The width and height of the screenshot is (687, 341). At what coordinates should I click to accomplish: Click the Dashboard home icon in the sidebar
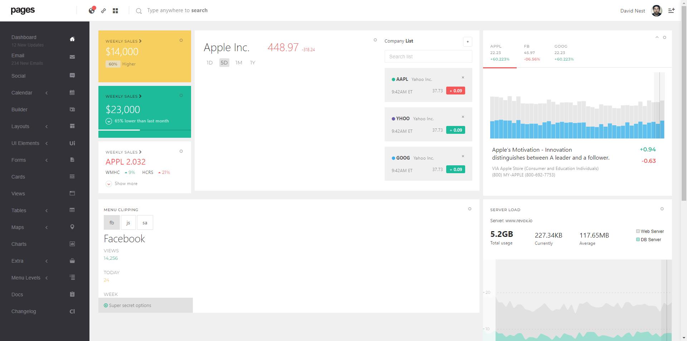point(72,39)
